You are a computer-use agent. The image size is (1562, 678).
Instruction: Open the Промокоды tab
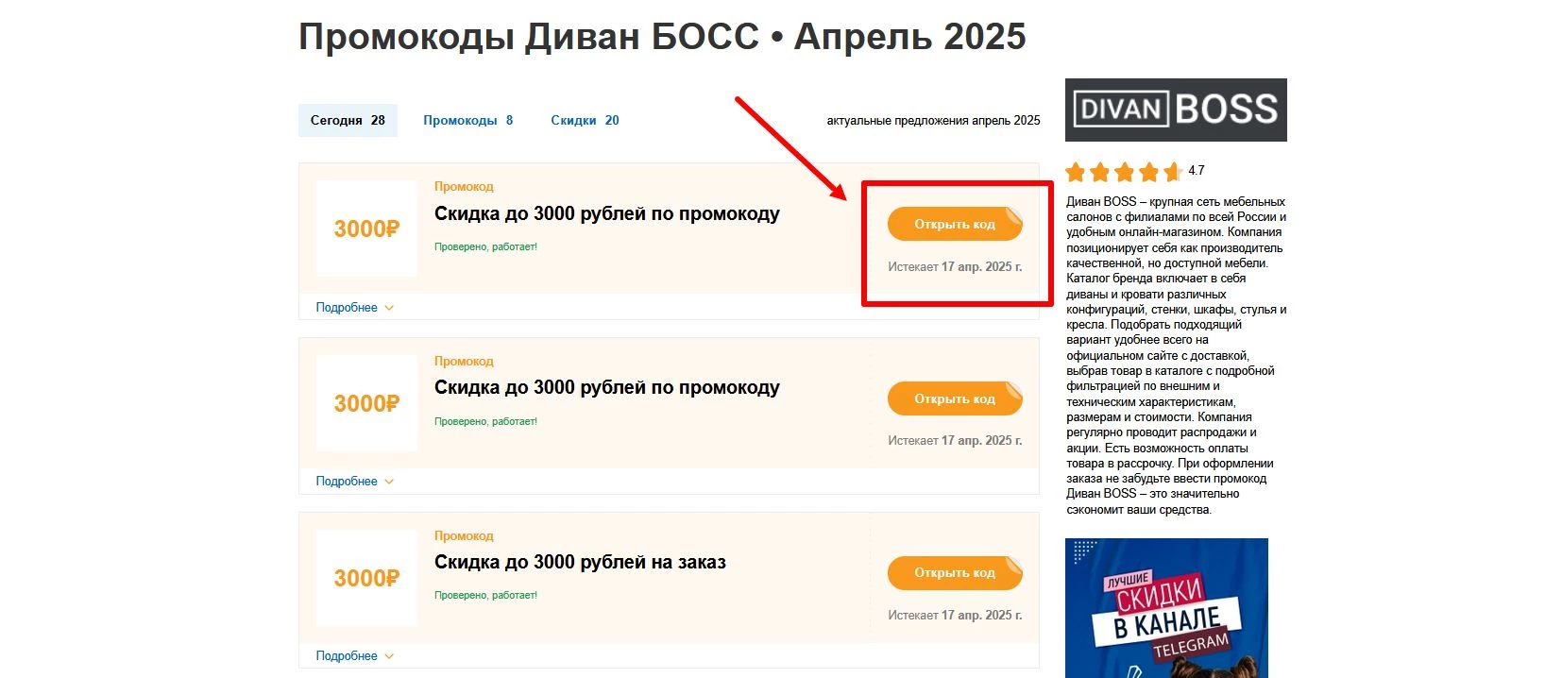[467, 120]
